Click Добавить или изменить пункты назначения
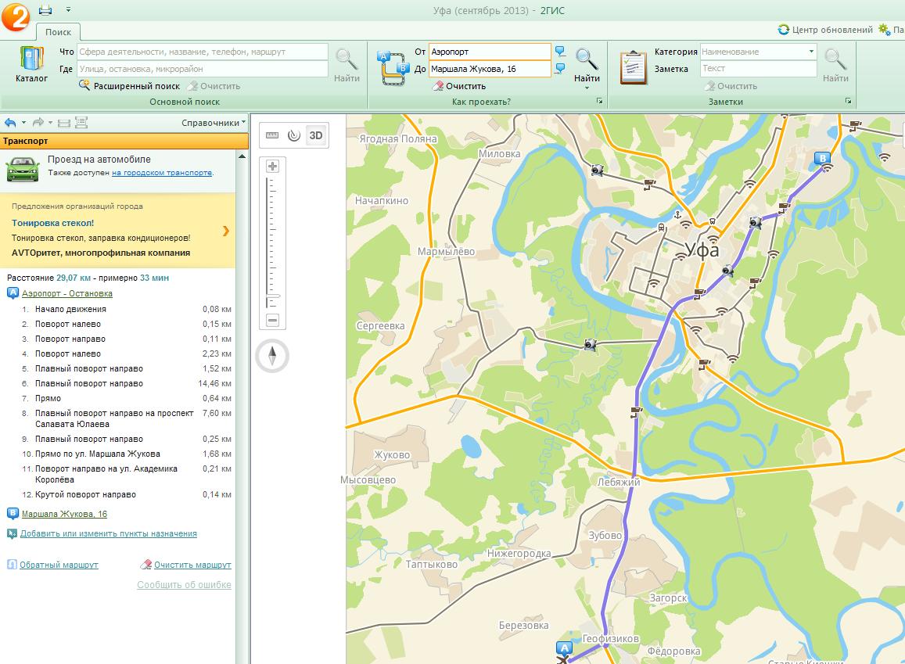Screen dimensions: 905x664 (x=109, y=533)
